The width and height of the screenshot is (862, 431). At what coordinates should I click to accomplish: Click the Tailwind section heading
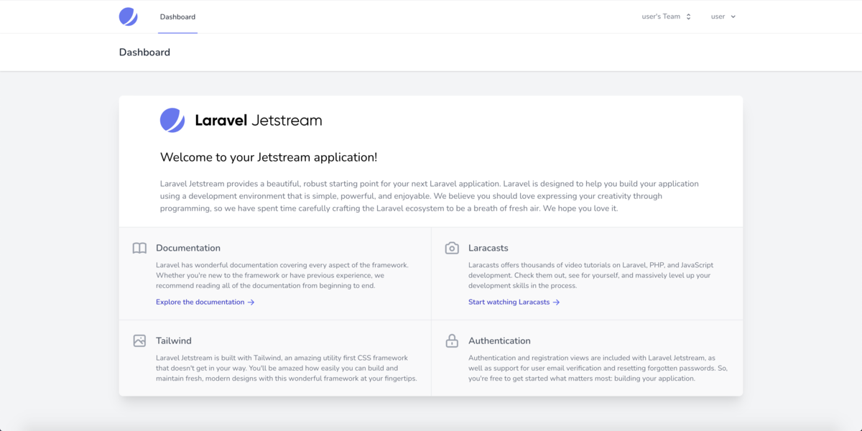pos(174,340)
